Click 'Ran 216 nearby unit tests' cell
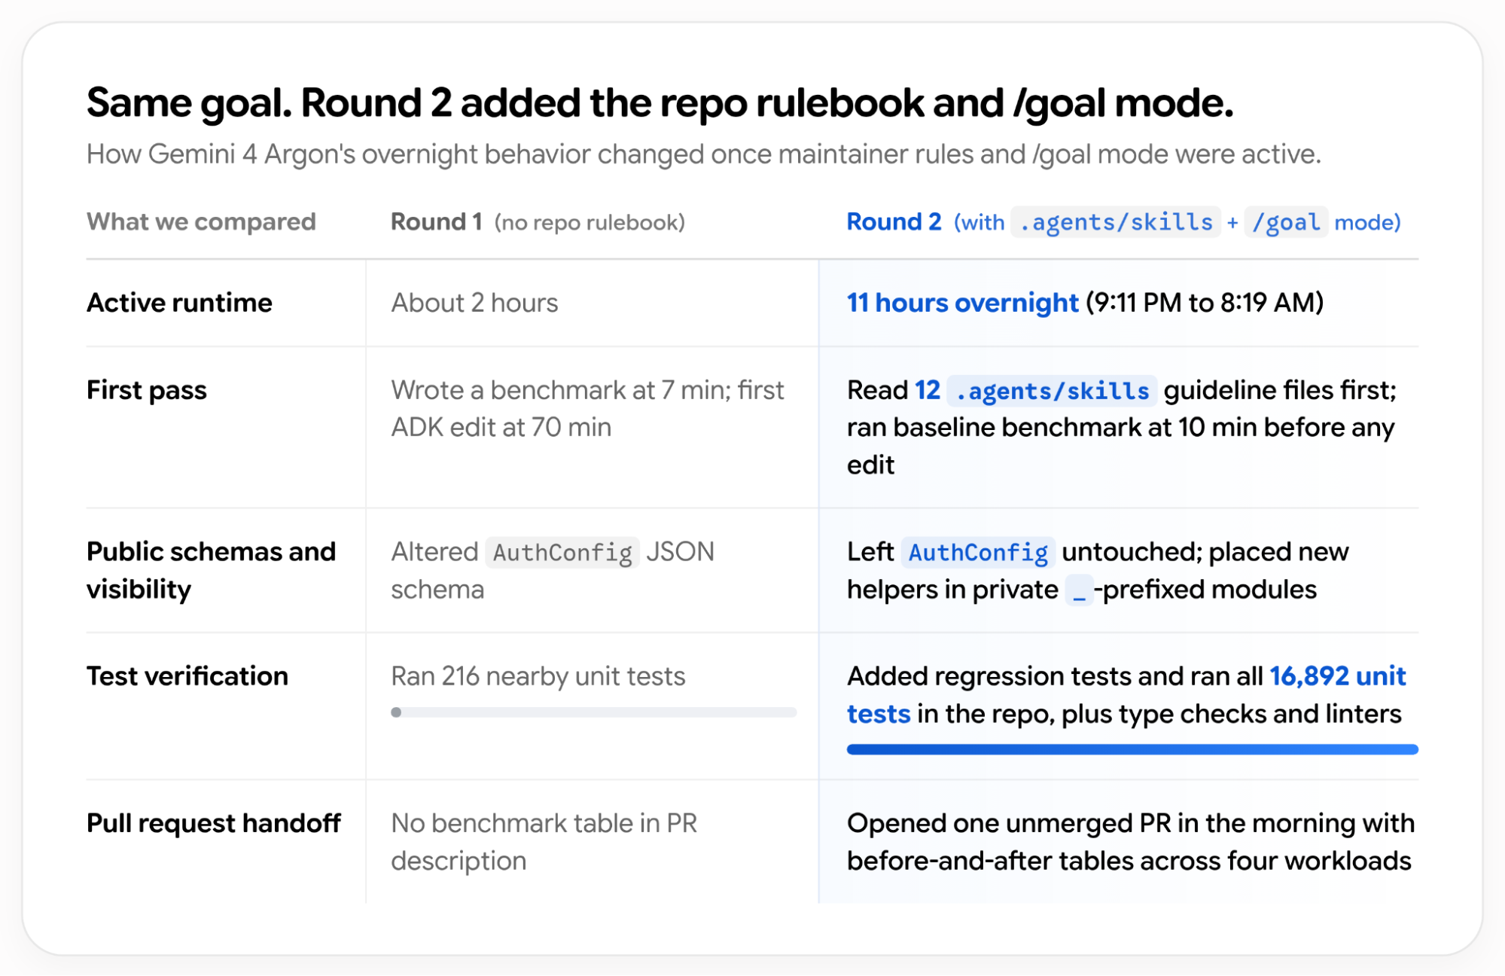The image size is (1505, 976). click(538, 676)
